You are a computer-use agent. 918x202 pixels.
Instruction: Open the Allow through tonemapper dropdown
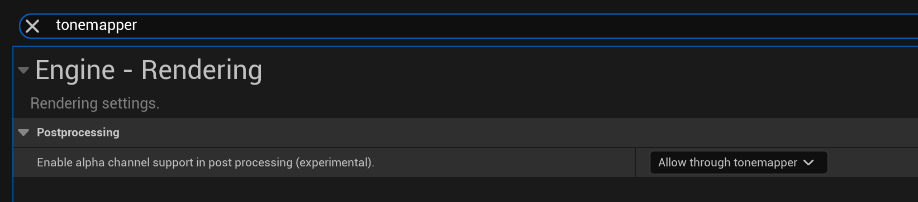coord(738,162)
